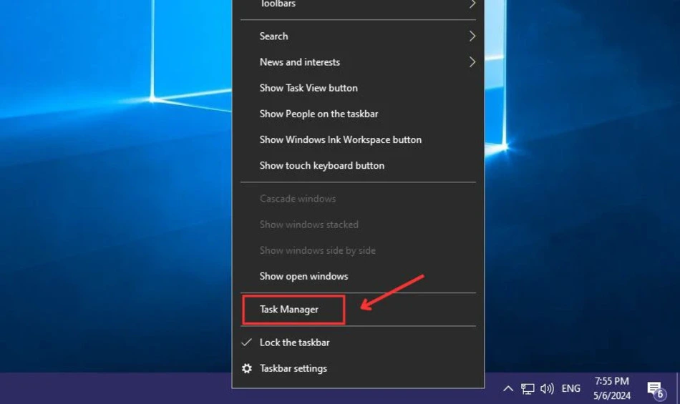Open the Search submenu
The width and height of the screenshot is (680, 404).
358,36
